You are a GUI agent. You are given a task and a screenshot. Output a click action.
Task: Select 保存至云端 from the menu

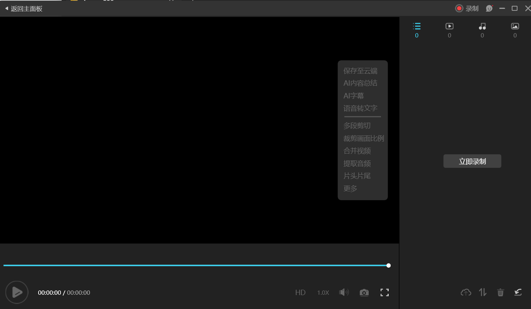tap(361, 71)
